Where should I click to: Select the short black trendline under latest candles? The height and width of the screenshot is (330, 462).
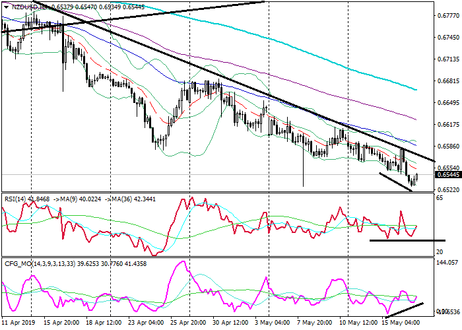click(x=395, y=182)
